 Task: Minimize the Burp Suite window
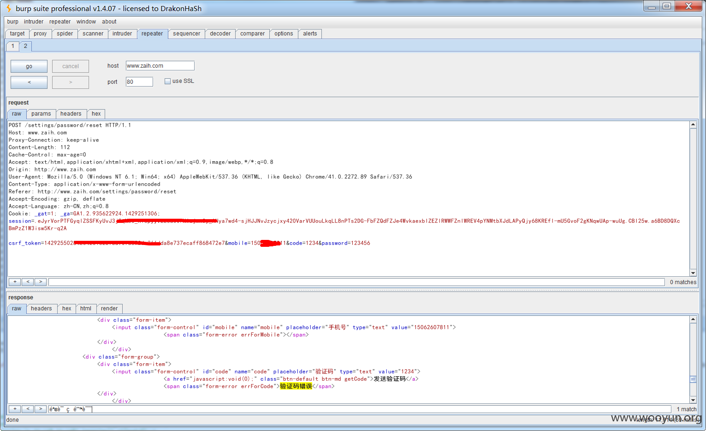point(652,6)
